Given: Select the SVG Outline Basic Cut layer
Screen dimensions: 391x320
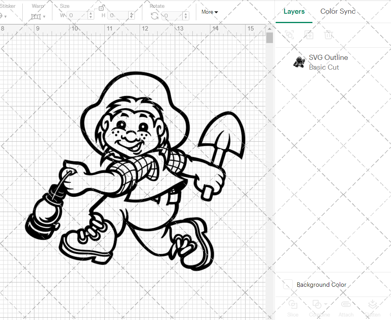Looking at the screenshot, I should click(328, 62).
